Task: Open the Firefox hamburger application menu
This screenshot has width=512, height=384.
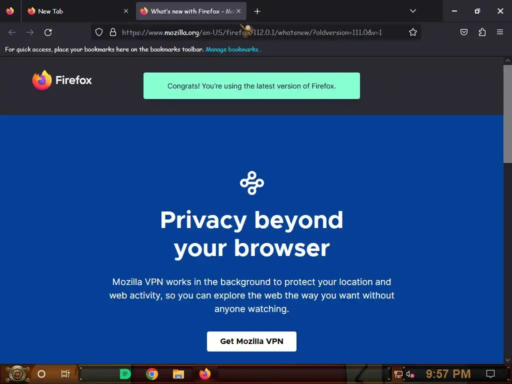Action: 499,32
